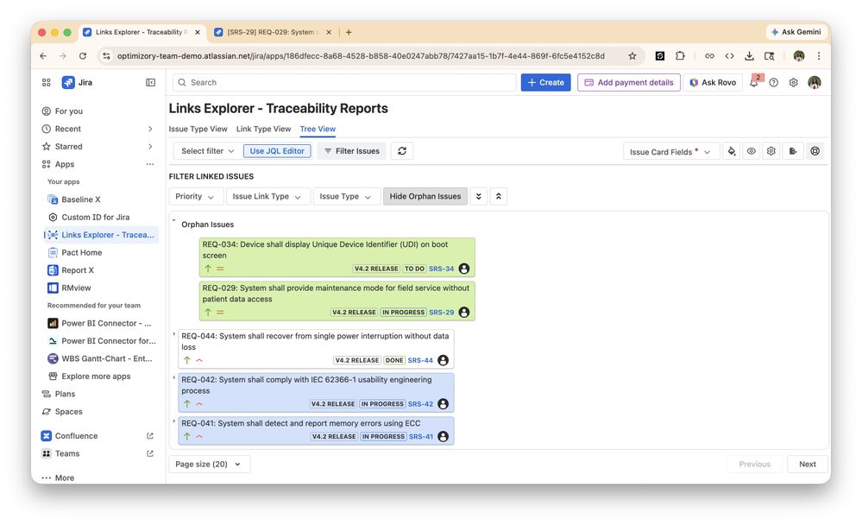
Task: Open Spaces in the sidebar
Action: 69,412
